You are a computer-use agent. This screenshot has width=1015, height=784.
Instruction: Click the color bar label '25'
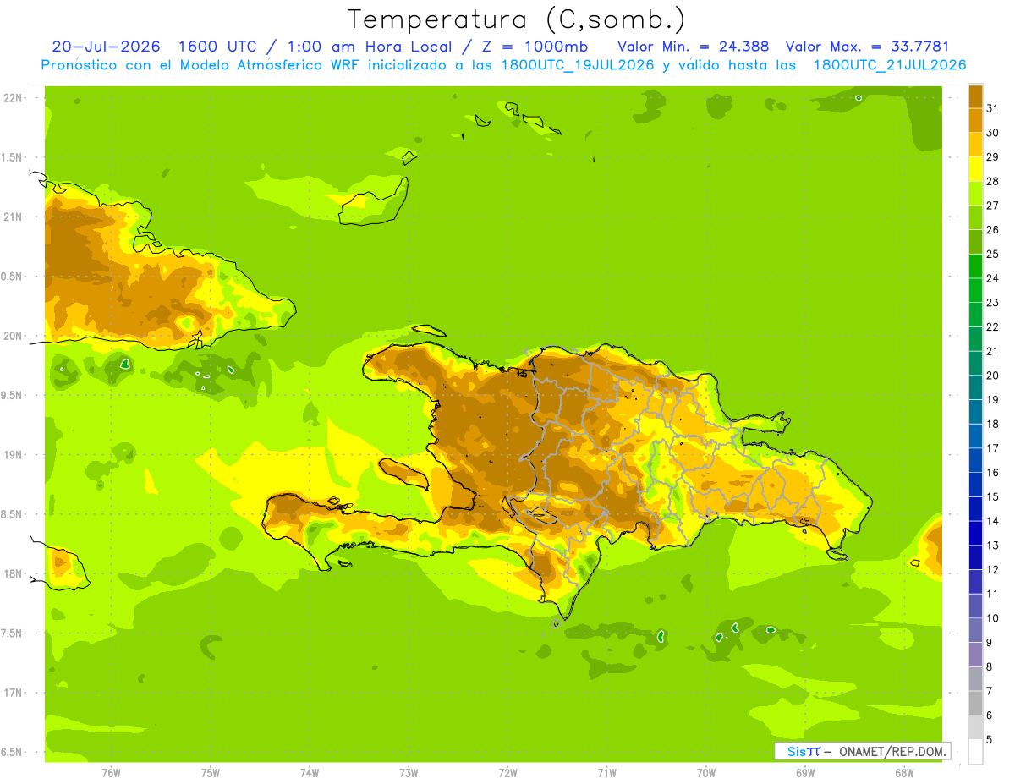click(993, 254)
